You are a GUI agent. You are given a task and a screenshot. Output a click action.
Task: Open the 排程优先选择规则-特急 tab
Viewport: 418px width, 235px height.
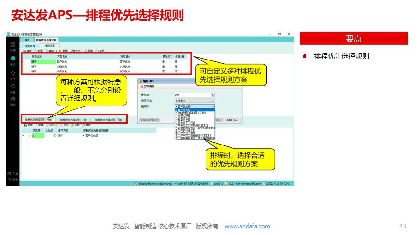pos(38,120)
